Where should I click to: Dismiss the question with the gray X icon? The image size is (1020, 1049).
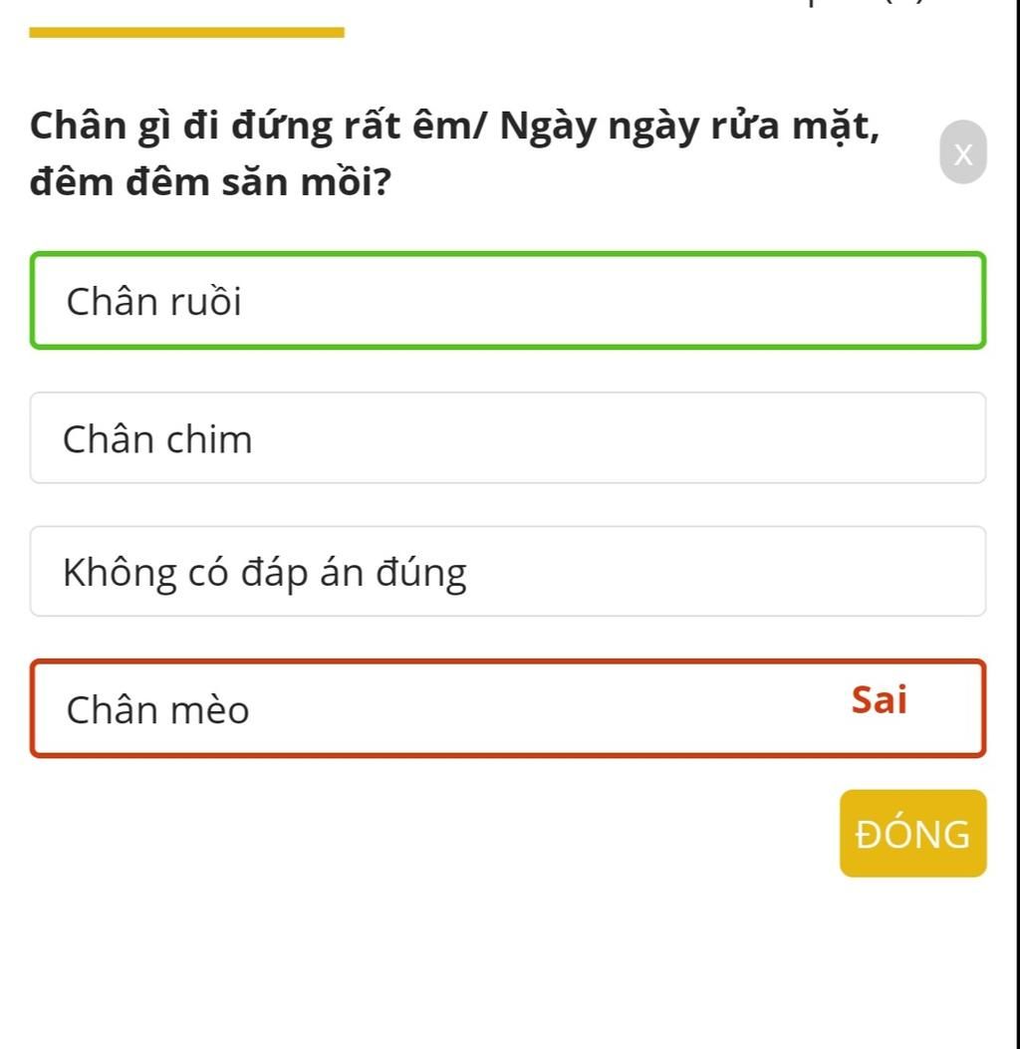pos(962,152)
